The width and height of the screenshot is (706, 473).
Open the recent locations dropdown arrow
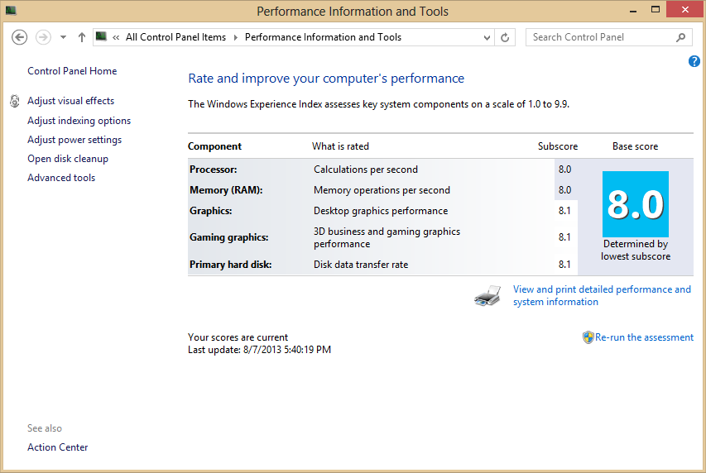pos(63,37)
